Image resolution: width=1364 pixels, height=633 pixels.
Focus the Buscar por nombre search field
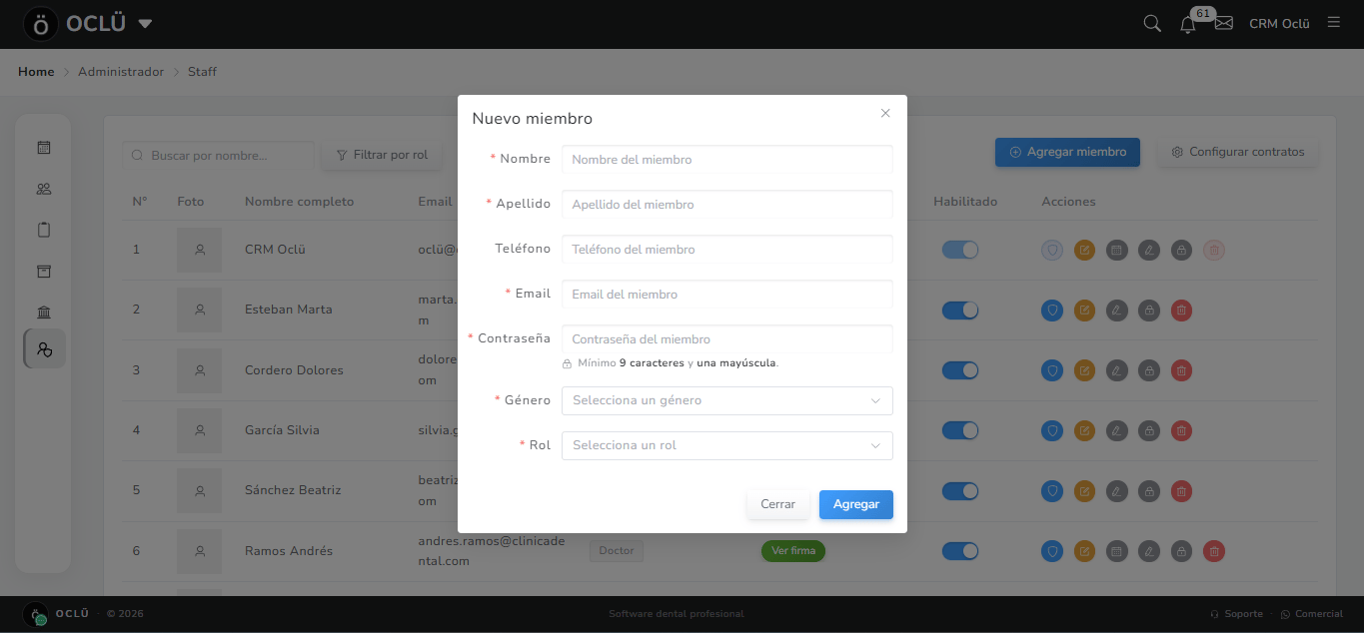(x=218, y=155)
